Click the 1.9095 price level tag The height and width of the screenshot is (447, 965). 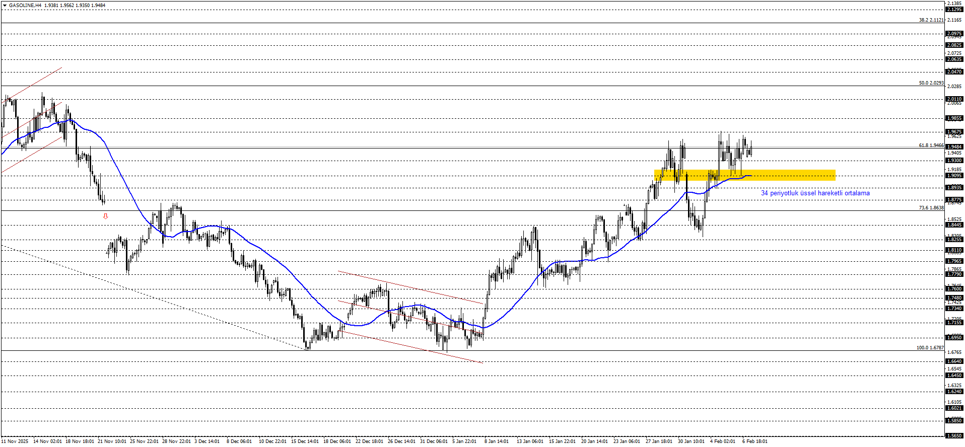954,176
